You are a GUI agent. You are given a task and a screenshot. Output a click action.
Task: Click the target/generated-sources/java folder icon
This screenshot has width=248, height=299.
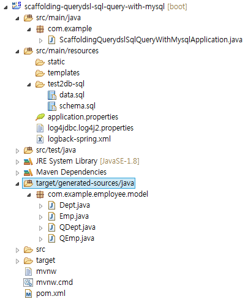(28, 183)
